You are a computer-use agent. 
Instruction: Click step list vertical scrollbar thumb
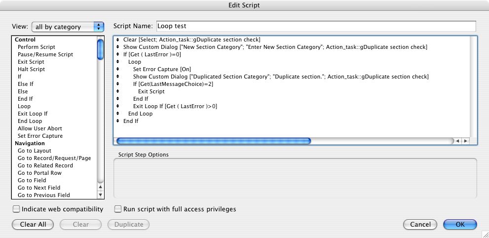tap(101, 49)
